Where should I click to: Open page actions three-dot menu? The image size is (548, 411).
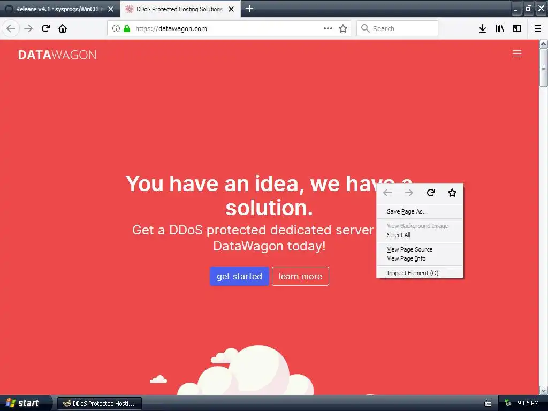click(x=328, y=28)
